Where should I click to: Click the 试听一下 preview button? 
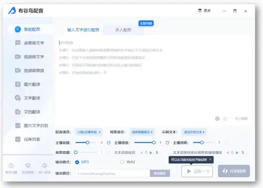click(x=197, y=171)
